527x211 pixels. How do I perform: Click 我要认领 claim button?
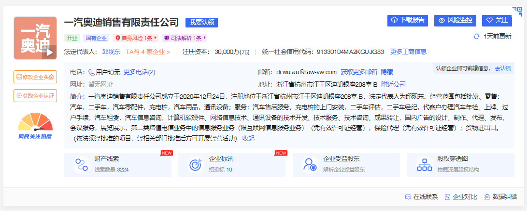[201, 23]
